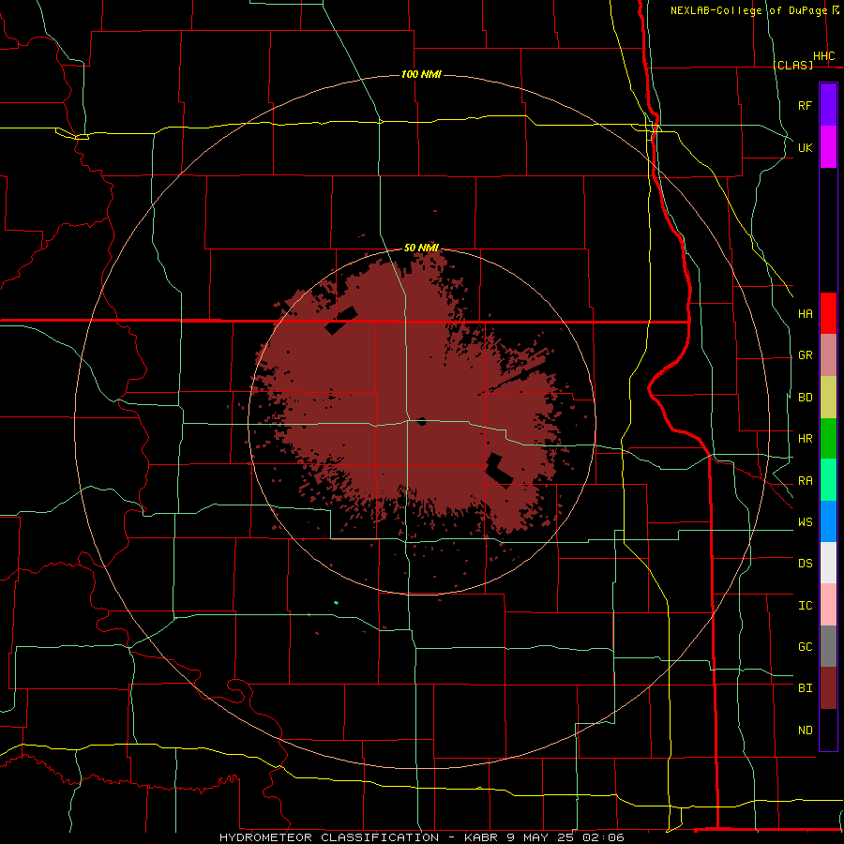Click the IC legend label

(x=806, y=606)
